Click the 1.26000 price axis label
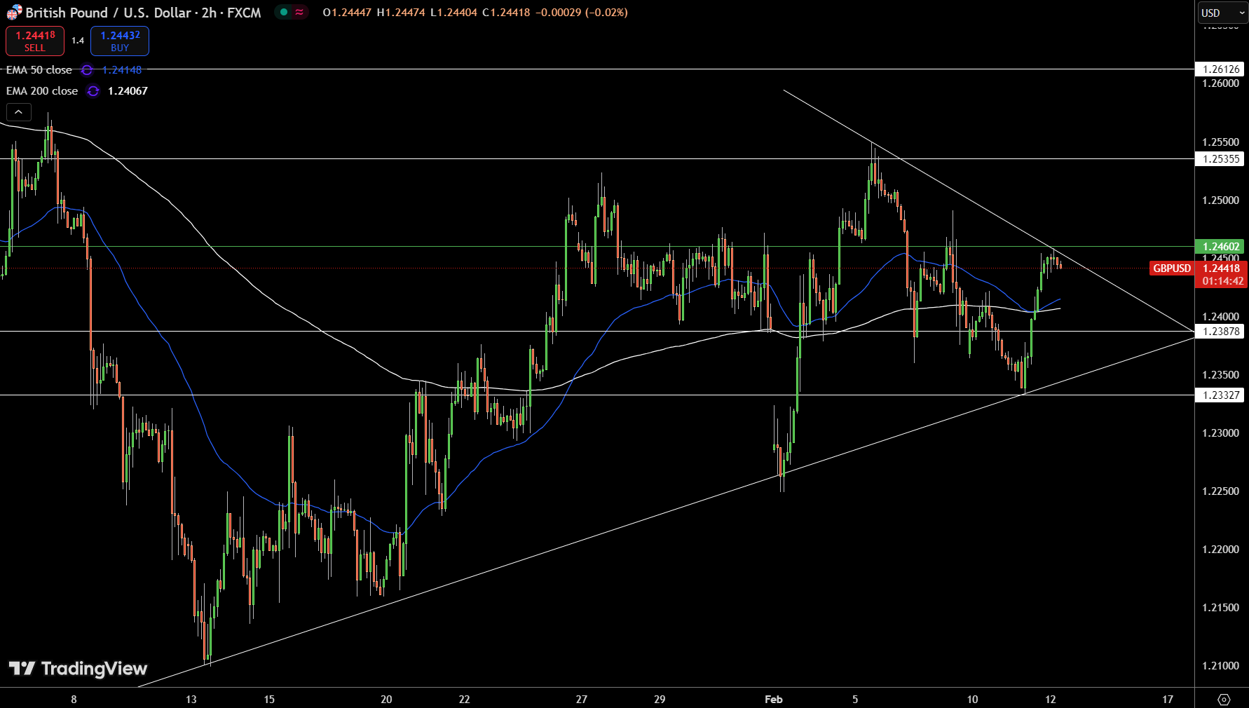Screen dimensions: 1249x708 click(1220, 83)
